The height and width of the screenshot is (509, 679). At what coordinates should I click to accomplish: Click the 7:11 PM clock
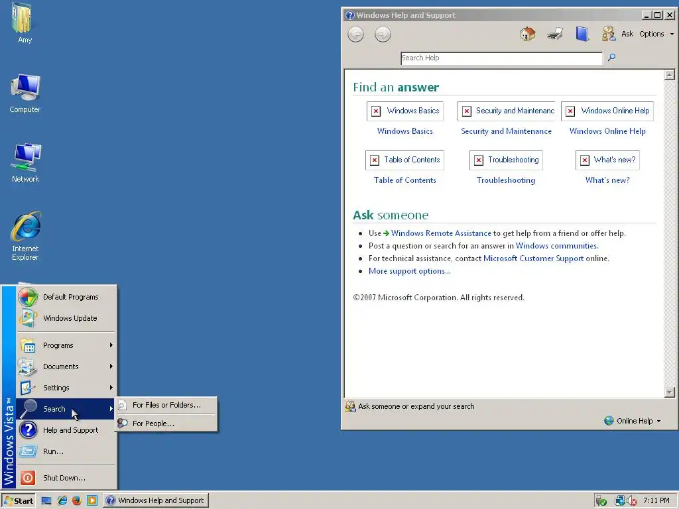(x=656, y=501)
